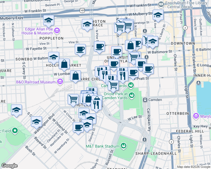The height and width of the screenshot is (169, 211).
Task: Click the transit station icon near Saratoga St
Action: pyautogui.click(x=145, y=31)
